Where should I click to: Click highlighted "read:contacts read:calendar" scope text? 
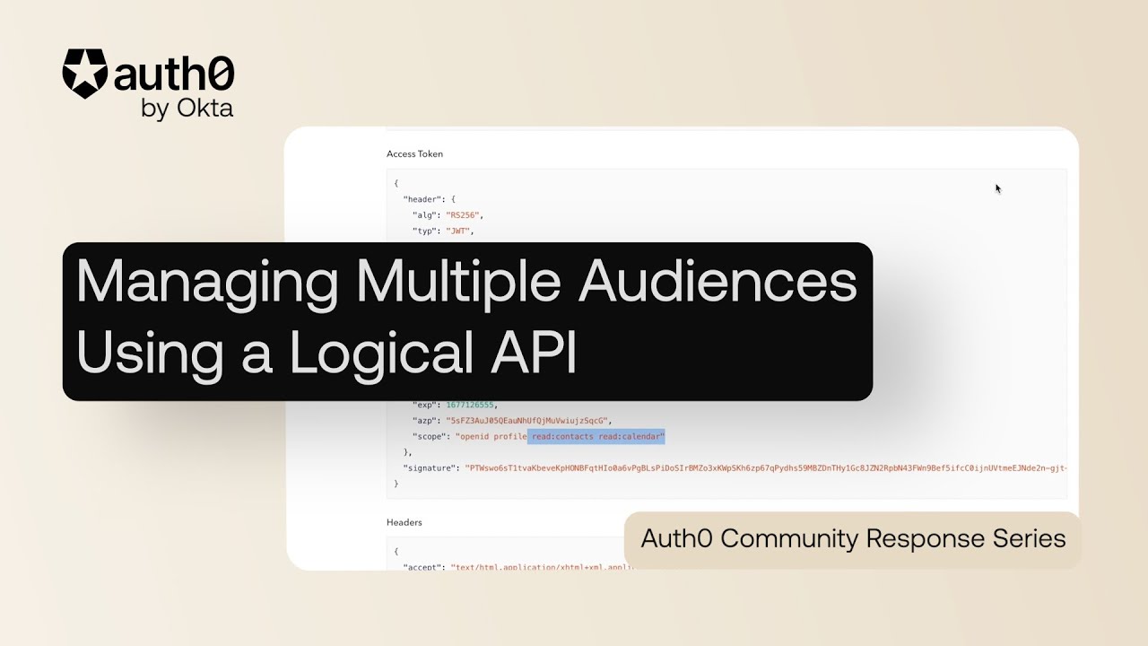click(596, 437)
